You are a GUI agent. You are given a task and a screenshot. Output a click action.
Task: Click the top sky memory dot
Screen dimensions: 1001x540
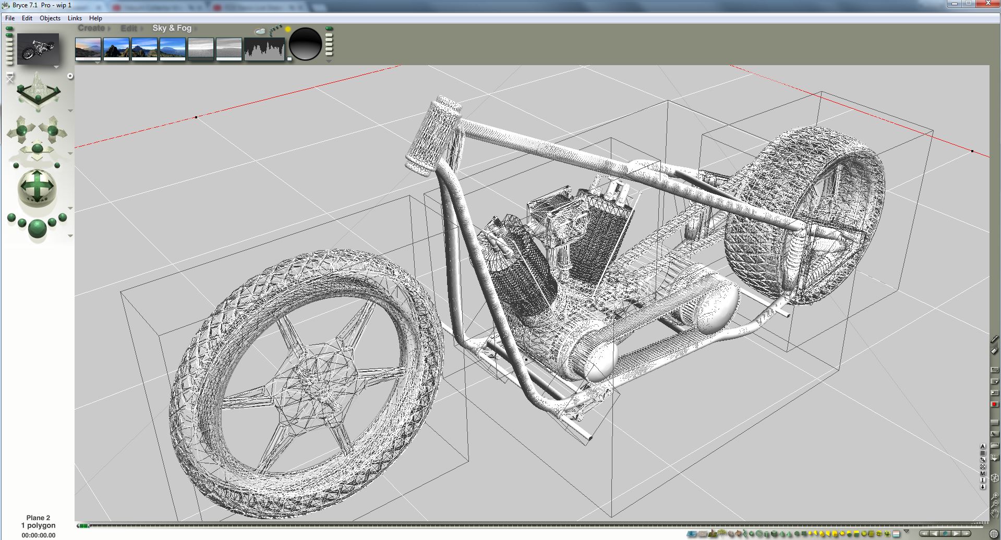pyautogui.click(x=329, y=28)
